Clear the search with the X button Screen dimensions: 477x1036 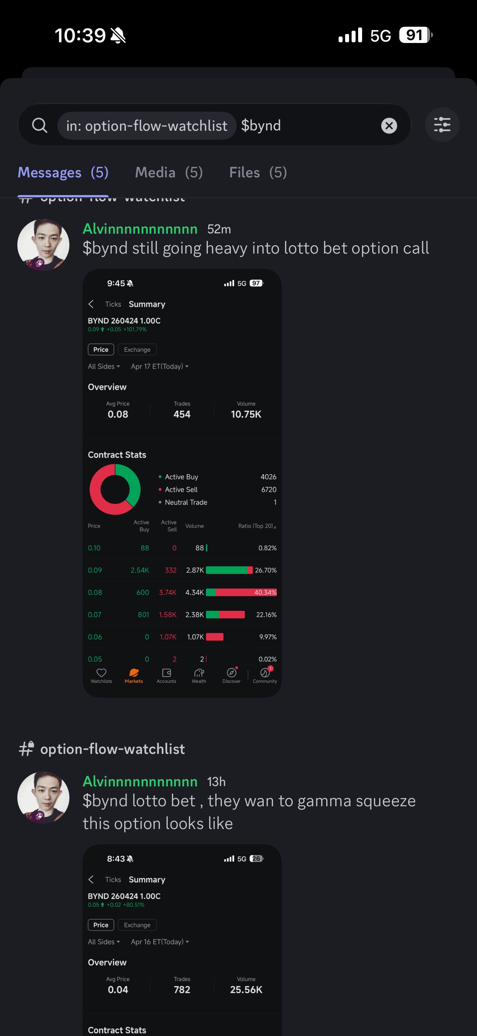coord(389,125)
